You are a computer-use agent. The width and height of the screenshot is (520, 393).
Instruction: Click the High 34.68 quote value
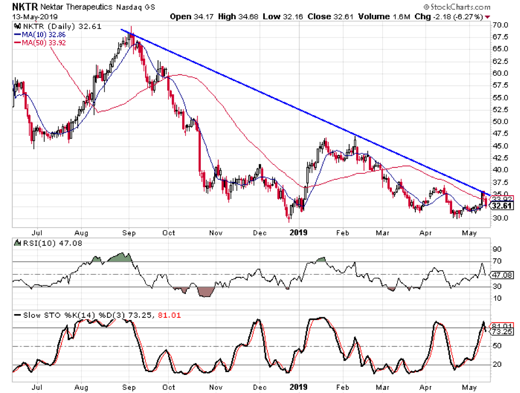tap(238, 17)
